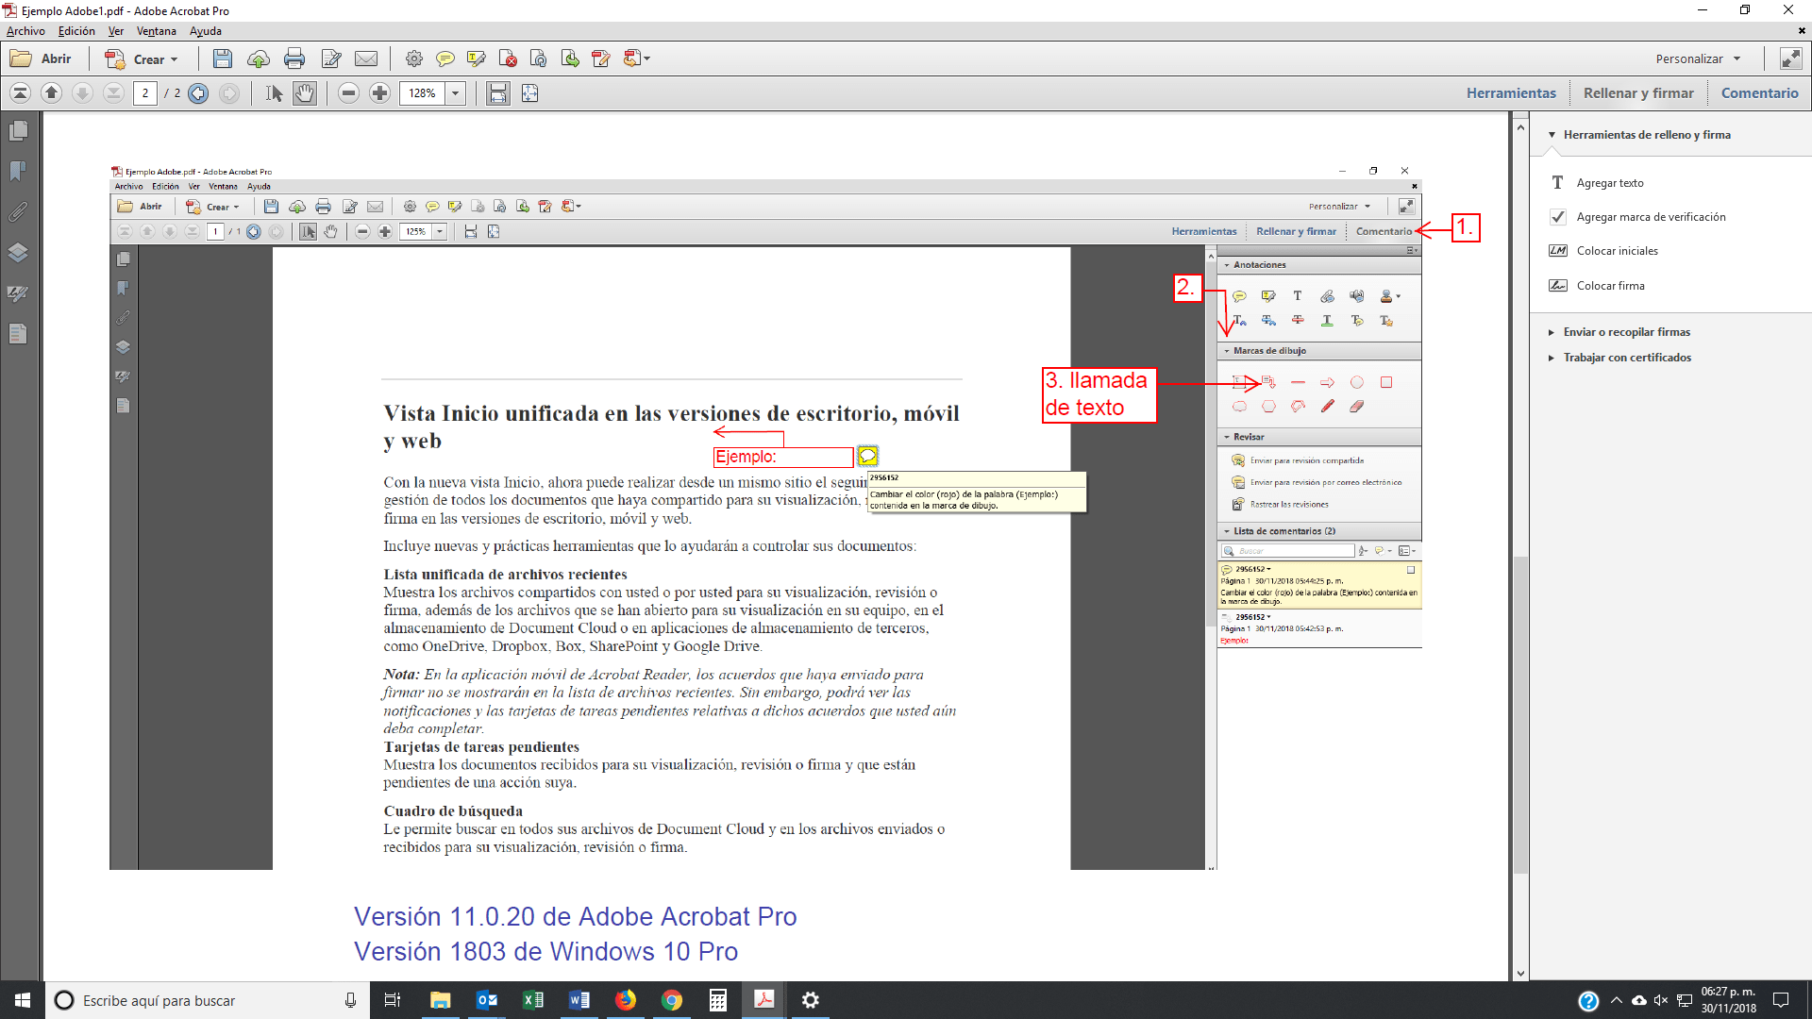This screenshot has width=1812, height=1019.
Task: Go to previous page with up arrow
Action: [52, 92]
